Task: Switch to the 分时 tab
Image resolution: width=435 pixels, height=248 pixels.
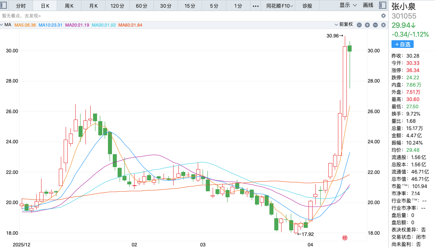Action: [21, 6]
